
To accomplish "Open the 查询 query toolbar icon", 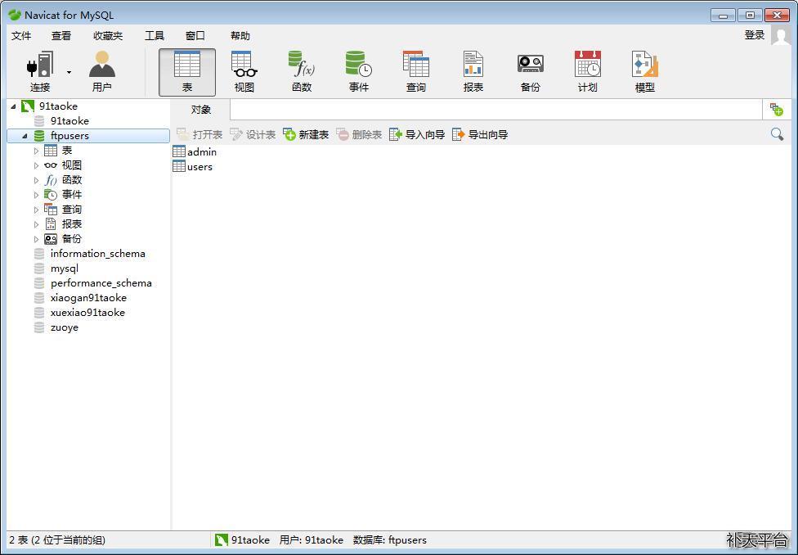I will coord(416,72).
